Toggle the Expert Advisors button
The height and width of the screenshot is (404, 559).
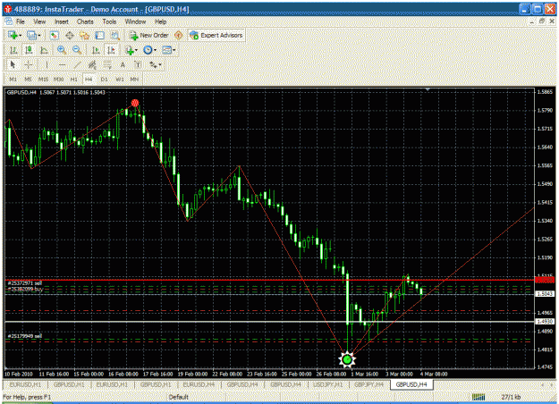[x=216, y=35]
